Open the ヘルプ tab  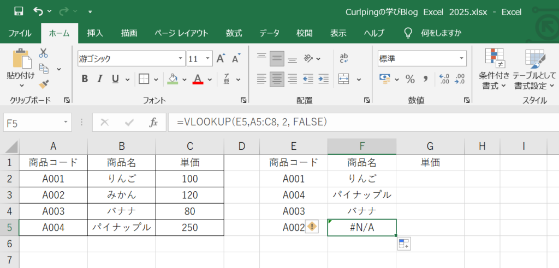pos(373,33)
